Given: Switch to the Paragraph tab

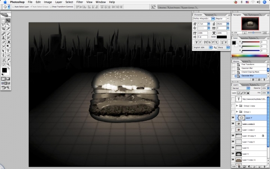Looking at the screenshot, I should point(209,15).
